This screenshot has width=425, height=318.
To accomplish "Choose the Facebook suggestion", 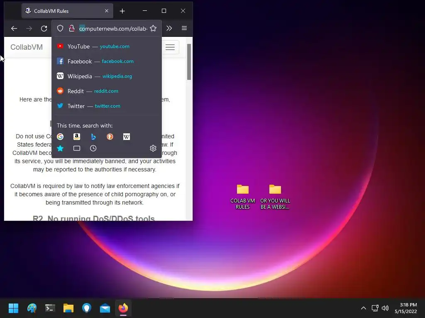I will [x=107, y=61].
